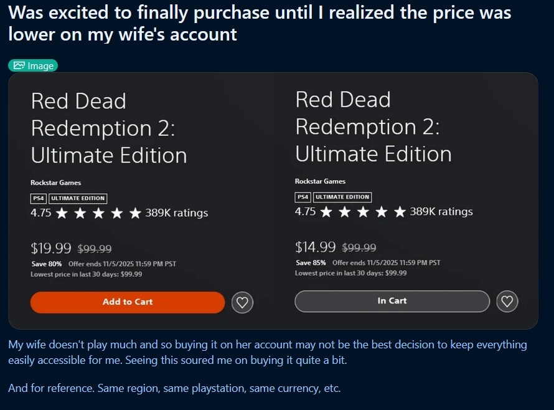Click the Image flair picture icon
The image size is (554, 410).
pyautogui.click(x=19, y=65)
